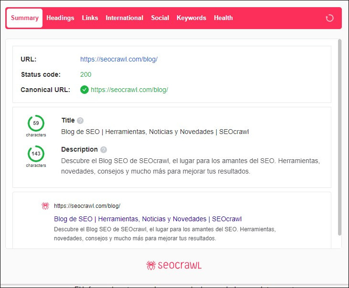Click the SEOcrawl logo at bottom

coord(174,265)
